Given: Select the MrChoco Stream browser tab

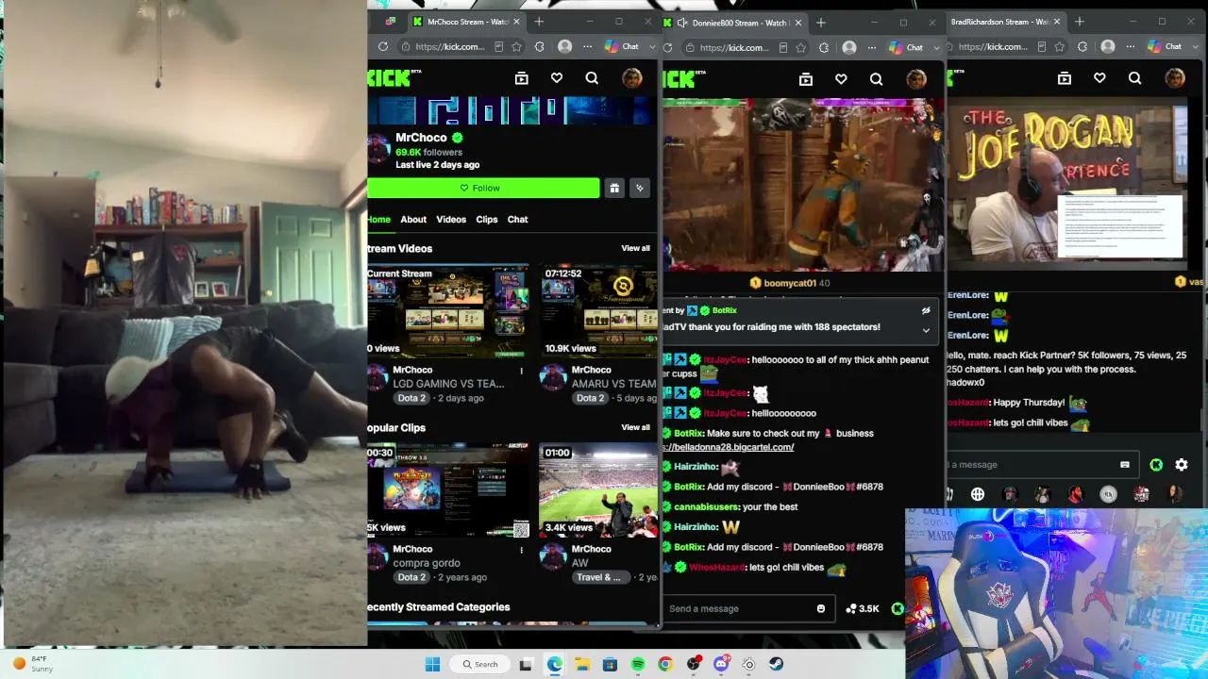Looking at the screenshot, I should click(466, 22).
